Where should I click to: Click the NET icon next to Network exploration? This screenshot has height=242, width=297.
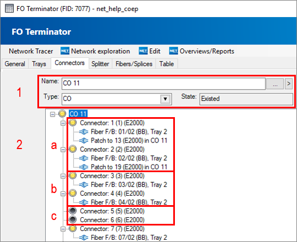(x=65, y=51)
